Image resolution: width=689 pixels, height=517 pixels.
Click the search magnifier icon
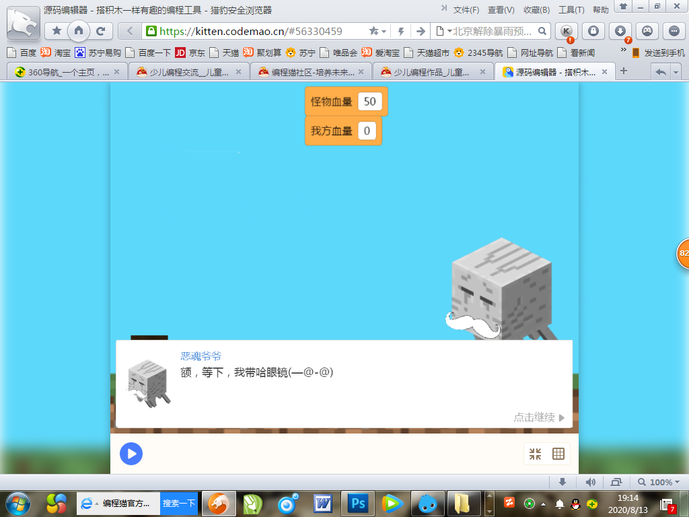(543, 31)
